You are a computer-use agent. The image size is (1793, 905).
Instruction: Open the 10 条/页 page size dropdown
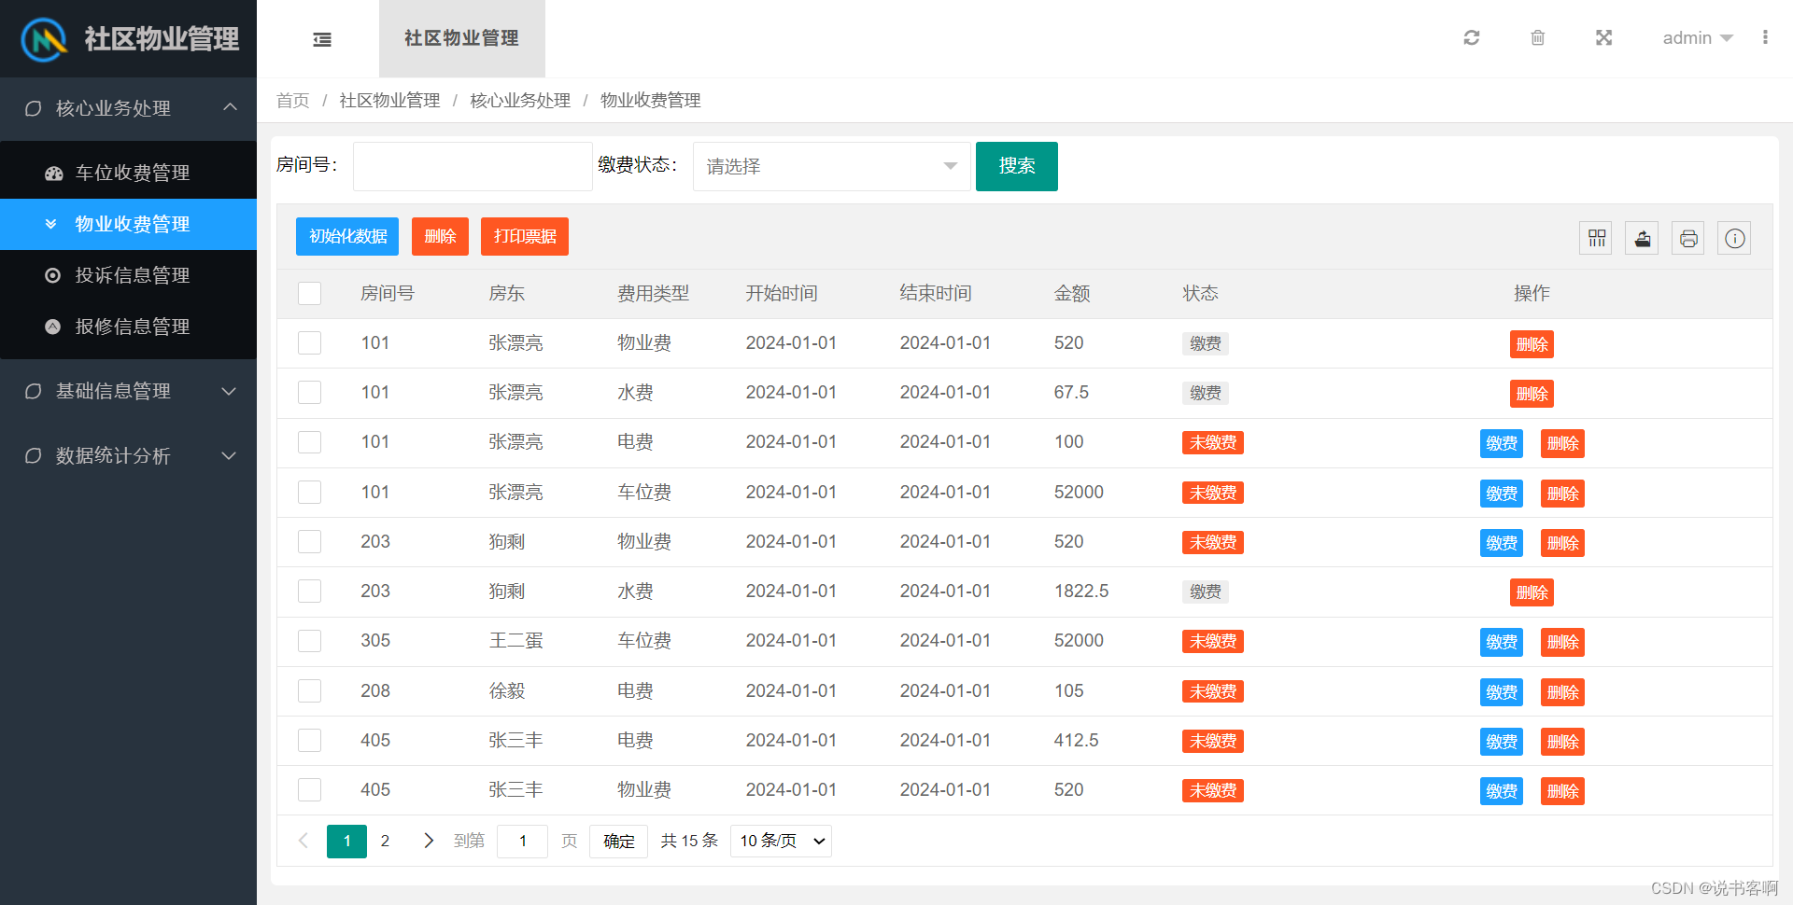tap(781, 841)
